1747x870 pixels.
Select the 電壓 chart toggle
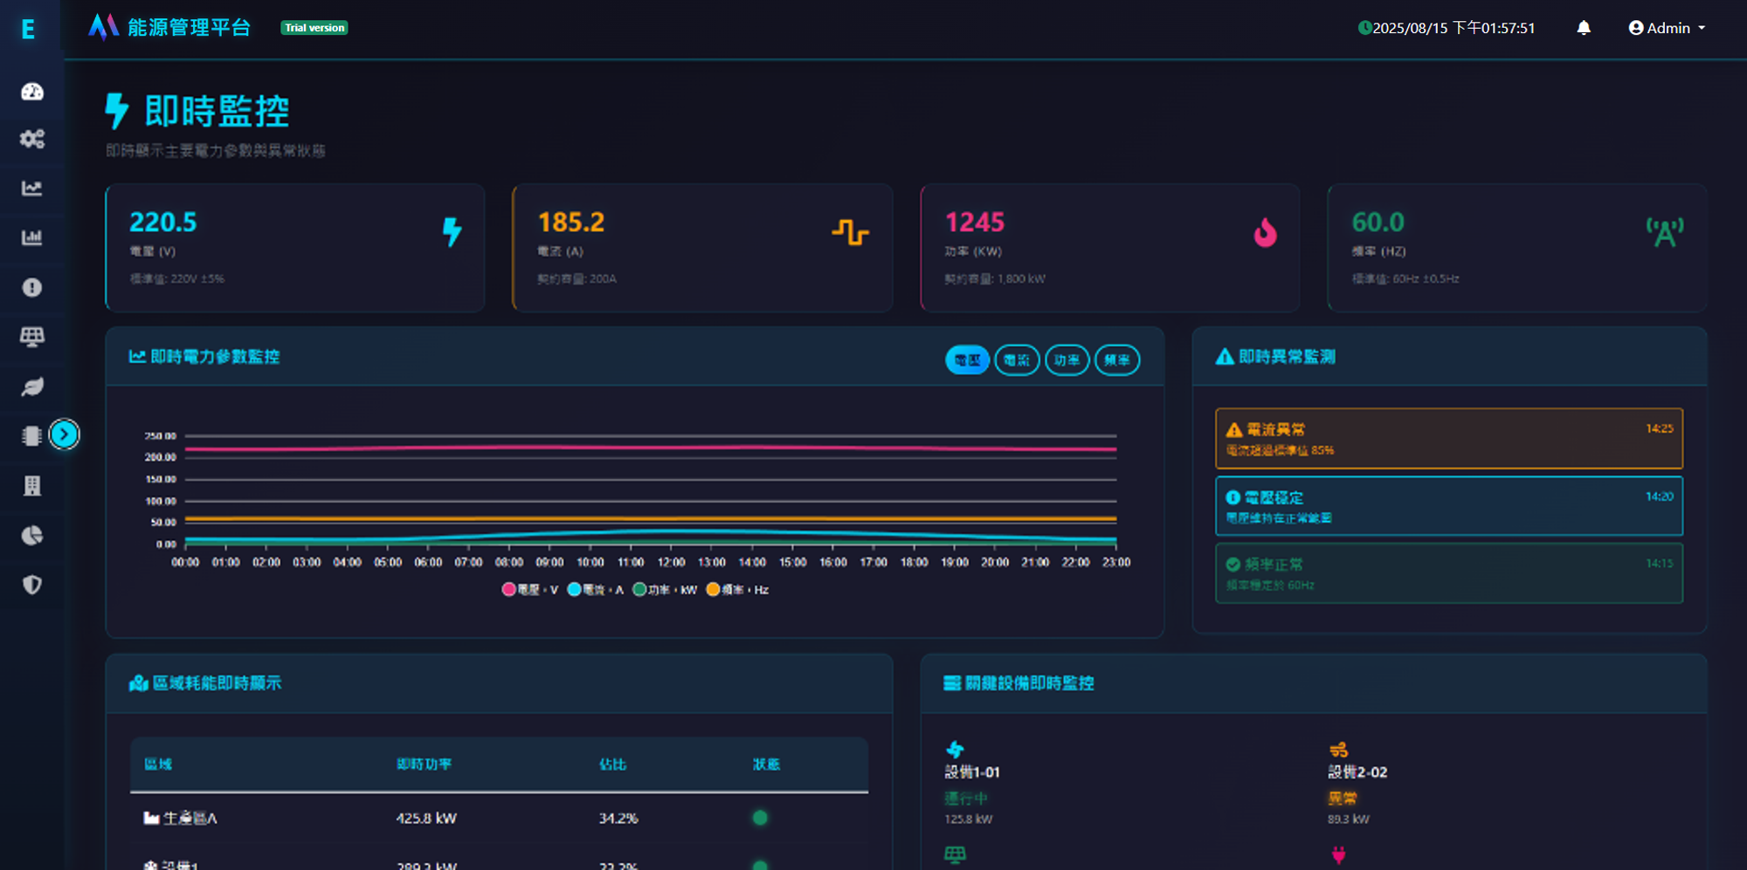coord(967,360)
